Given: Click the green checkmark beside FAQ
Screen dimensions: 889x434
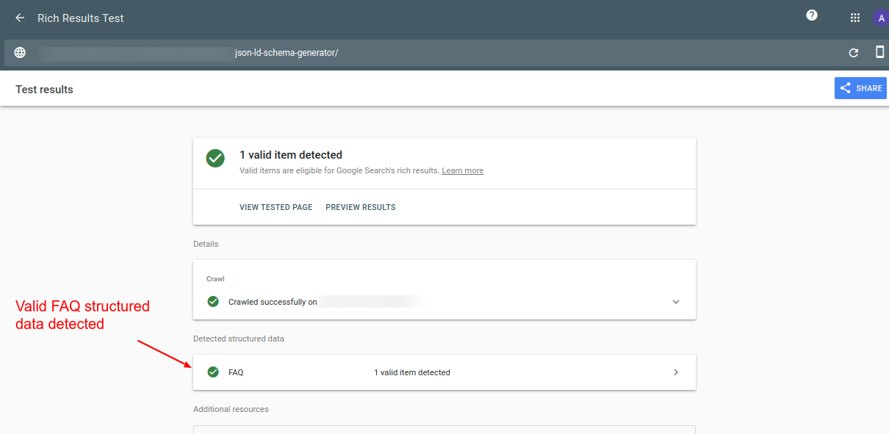Looking at the screenshot, I should pos(213,372).
